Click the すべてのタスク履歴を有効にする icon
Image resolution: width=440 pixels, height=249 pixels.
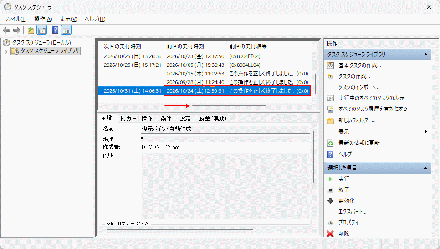tap(331, 109)
